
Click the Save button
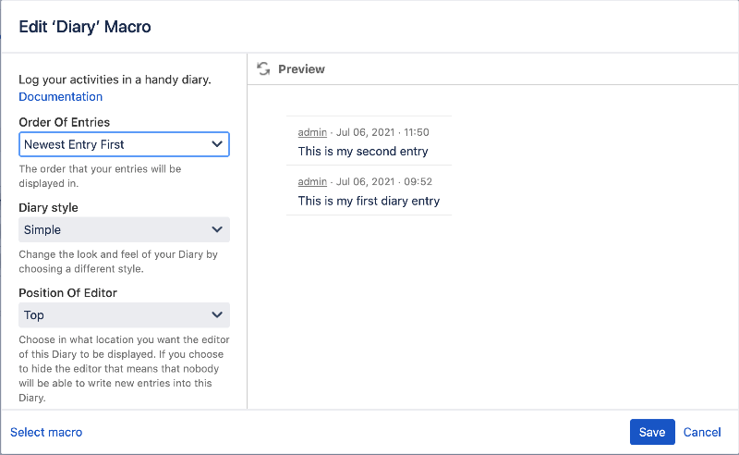[652, 432]
